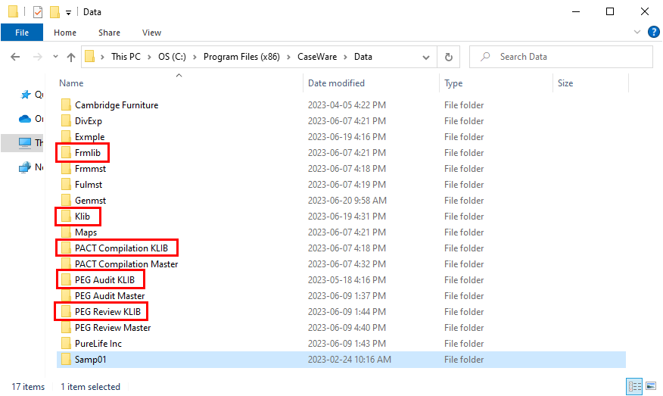Click Program Files (x86) breadcrumb segment
Screen dimensions: 663x396
tap(241, 57)
